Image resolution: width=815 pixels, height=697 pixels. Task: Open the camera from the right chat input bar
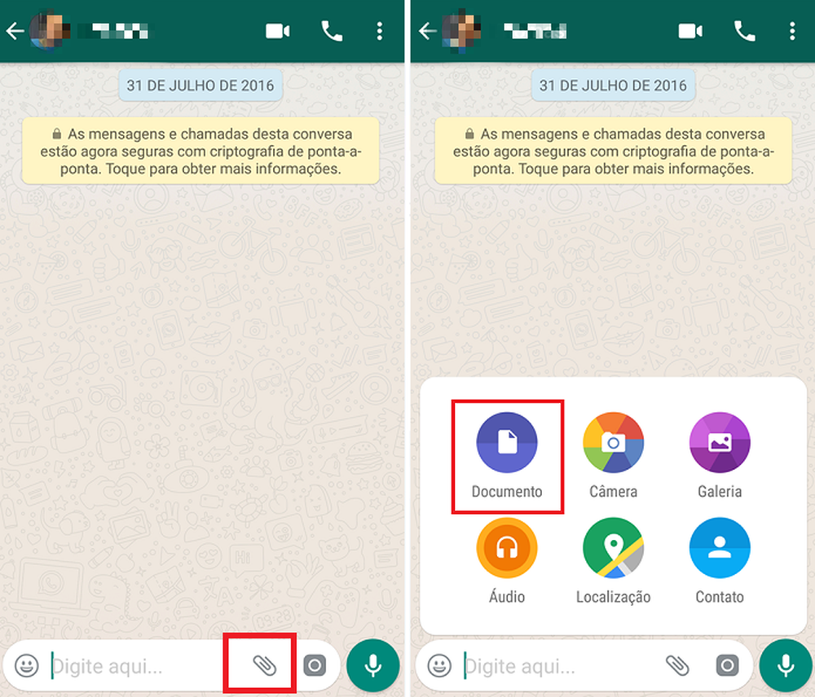pyautogui.click(x=727, y=665)
